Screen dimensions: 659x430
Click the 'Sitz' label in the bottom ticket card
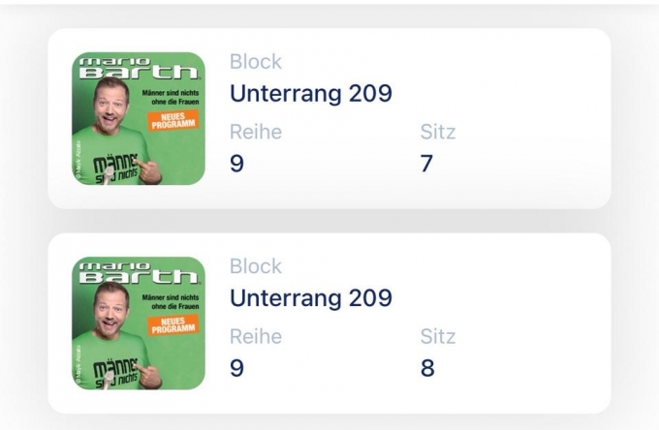coord(438,337)
